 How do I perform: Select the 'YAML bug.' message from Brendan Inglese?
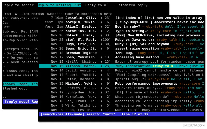[x=121, y=53]
